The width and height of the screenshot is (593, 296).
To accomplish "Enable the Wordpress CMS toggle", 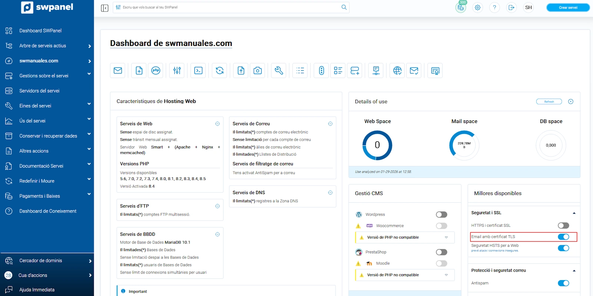I will (441, 214).
